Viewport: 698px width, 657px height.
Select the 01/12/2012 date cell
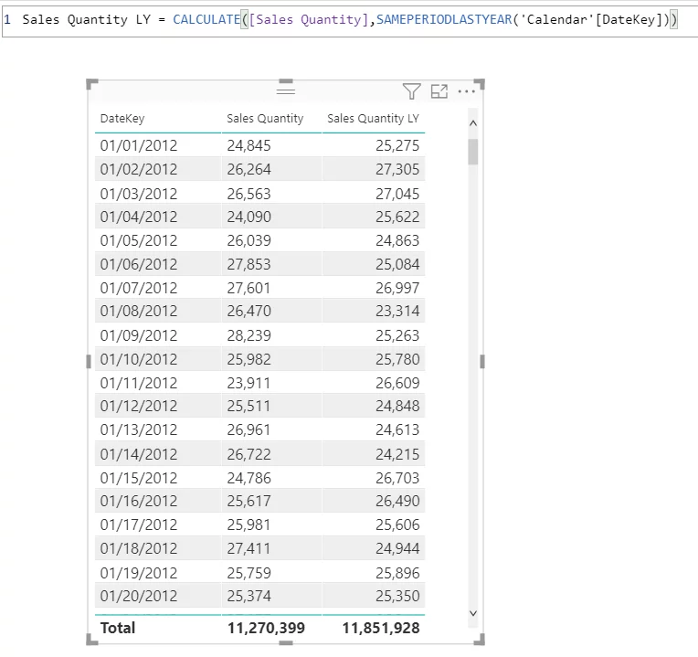139,406
